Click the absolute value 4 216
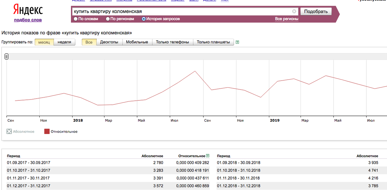This screenshot has width=387, height=190. pos(373,178)
